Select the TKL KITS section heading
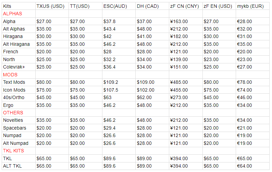 (x=14, y=151)
